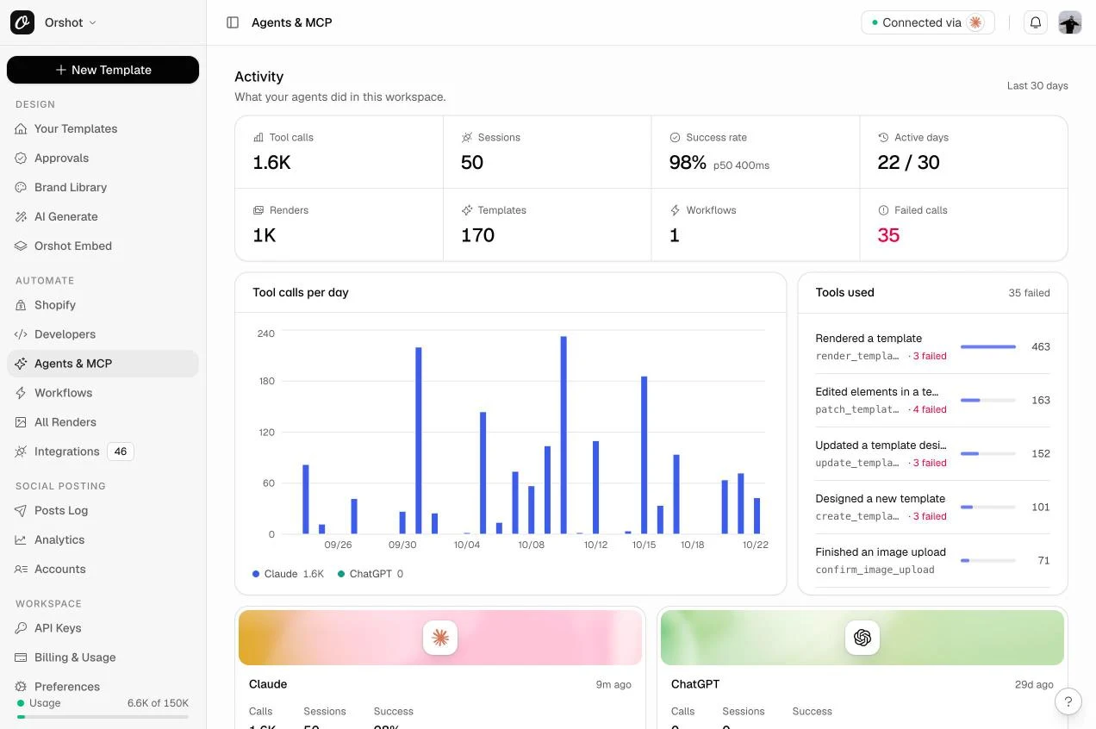Image resolution: width=1096 pixels, height=729 pixels.
Task: Click the Failed calls alert icon
Action: coord(883,210)
